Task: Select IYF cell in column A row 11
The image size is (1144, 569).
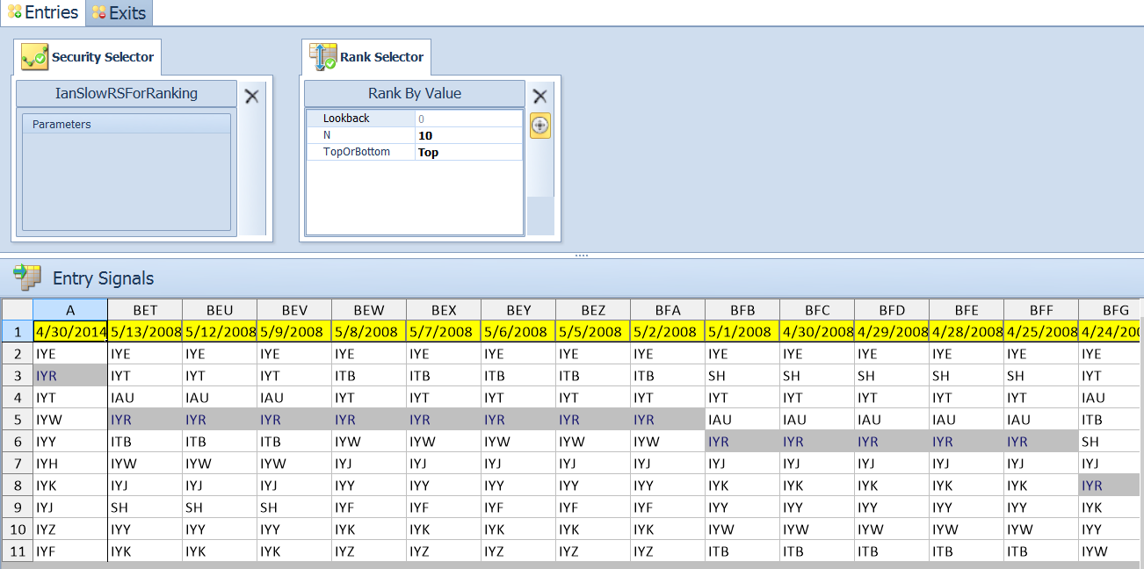Action: (x=70, y=551)
